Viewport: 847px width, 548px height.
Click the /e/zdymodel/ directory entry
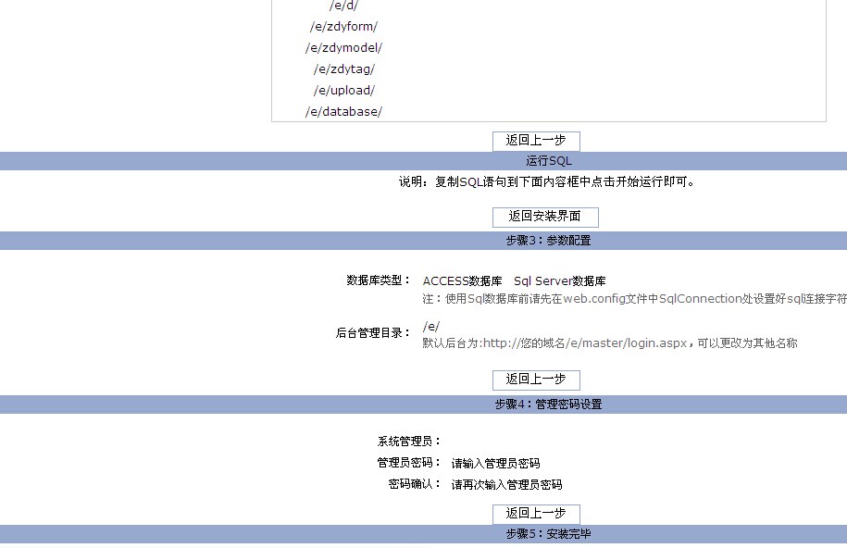click(343, 48)
